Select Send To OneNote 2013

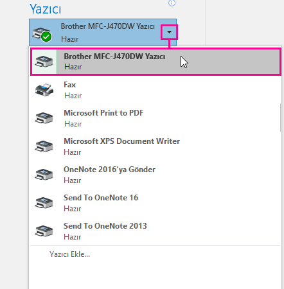(x=155, y=231)
